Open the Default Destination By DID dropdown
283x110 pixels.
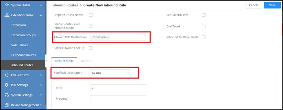(x=110, y=73)
